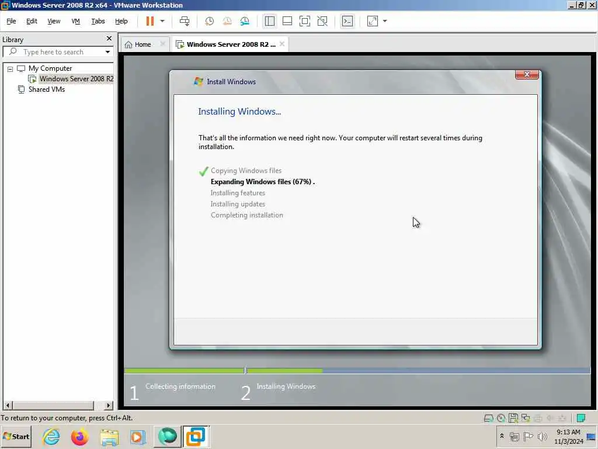Toggle the thumbnail bar view icon
Image resolution: width=598 pixels, height=449 pixels.
[x=287, y=21]
